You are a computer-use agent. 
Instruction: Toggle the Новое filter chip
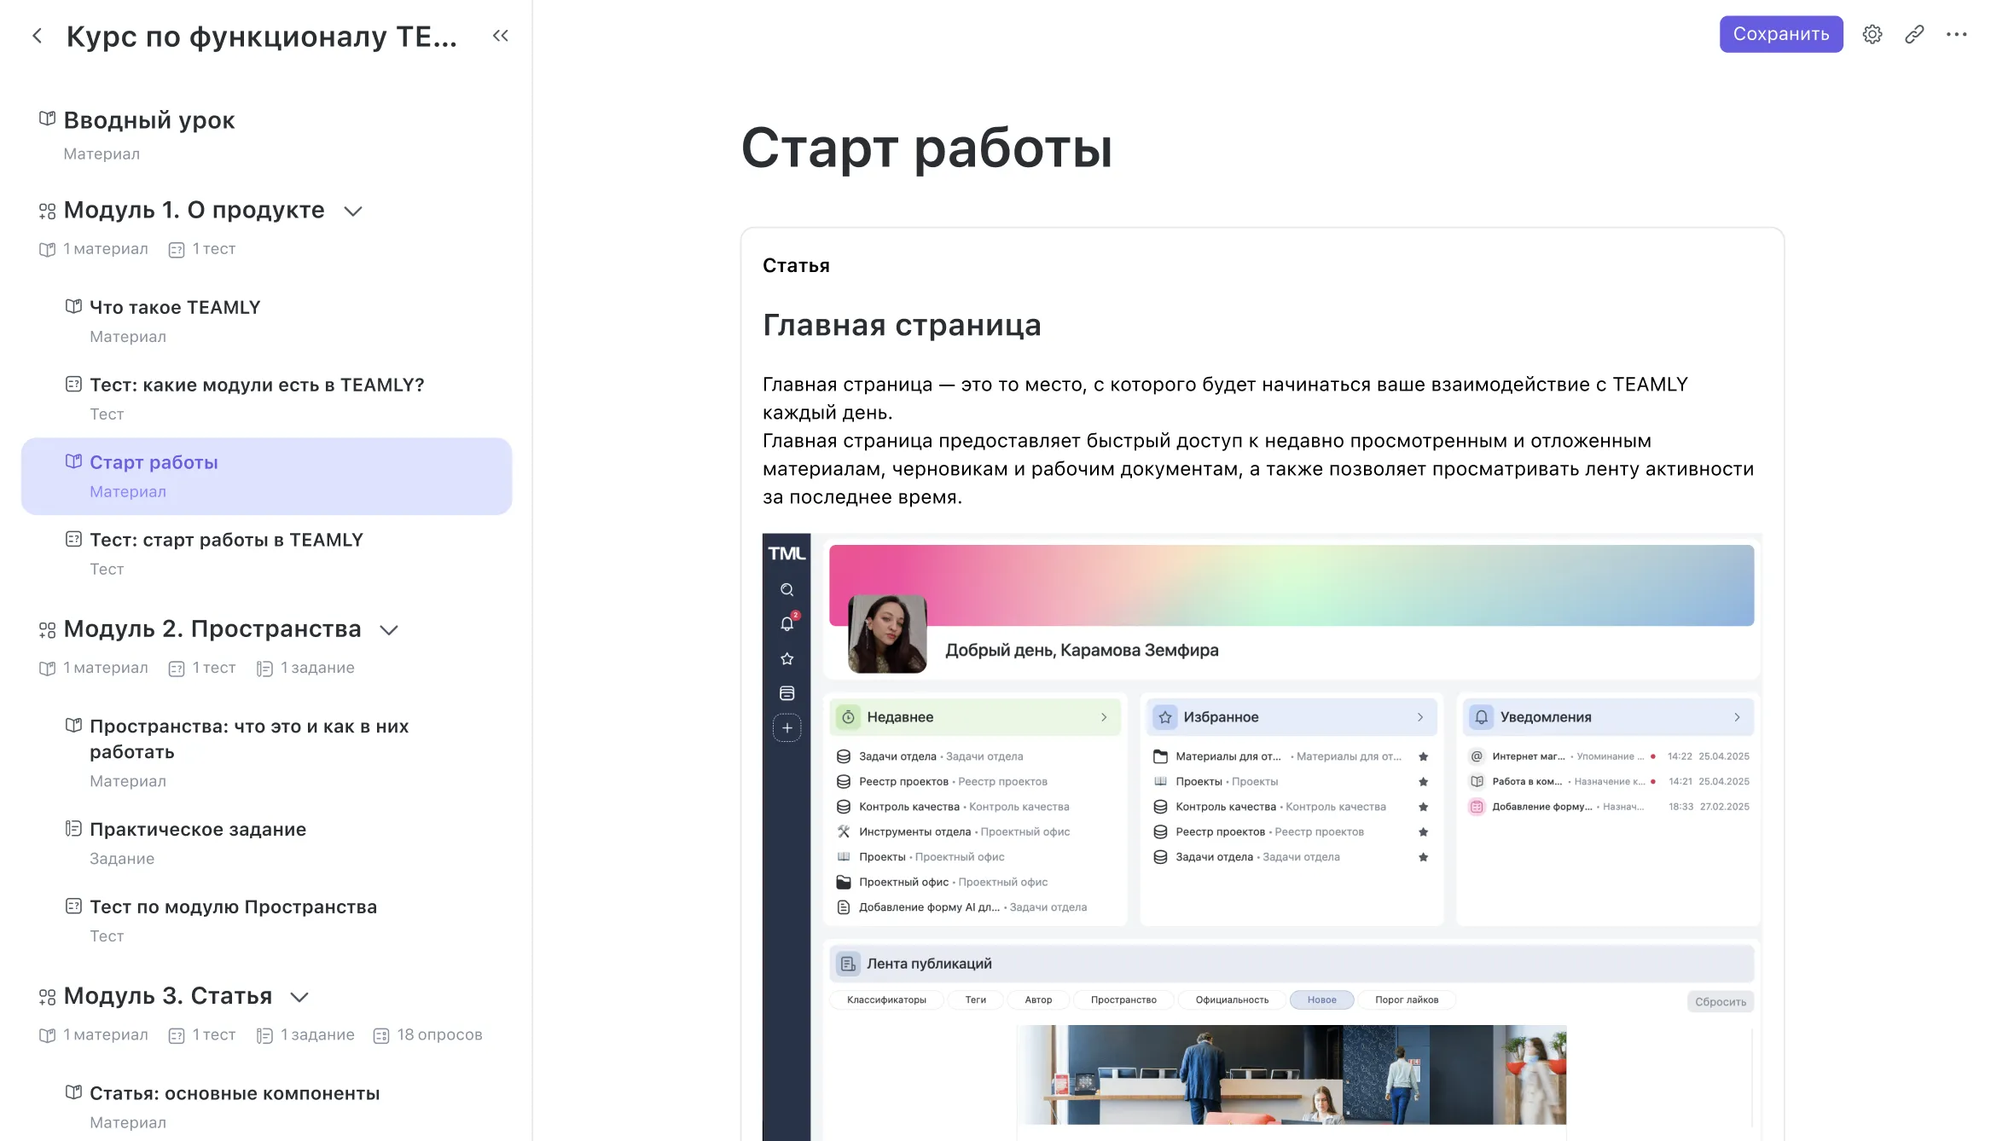[x=1321, y=999]
